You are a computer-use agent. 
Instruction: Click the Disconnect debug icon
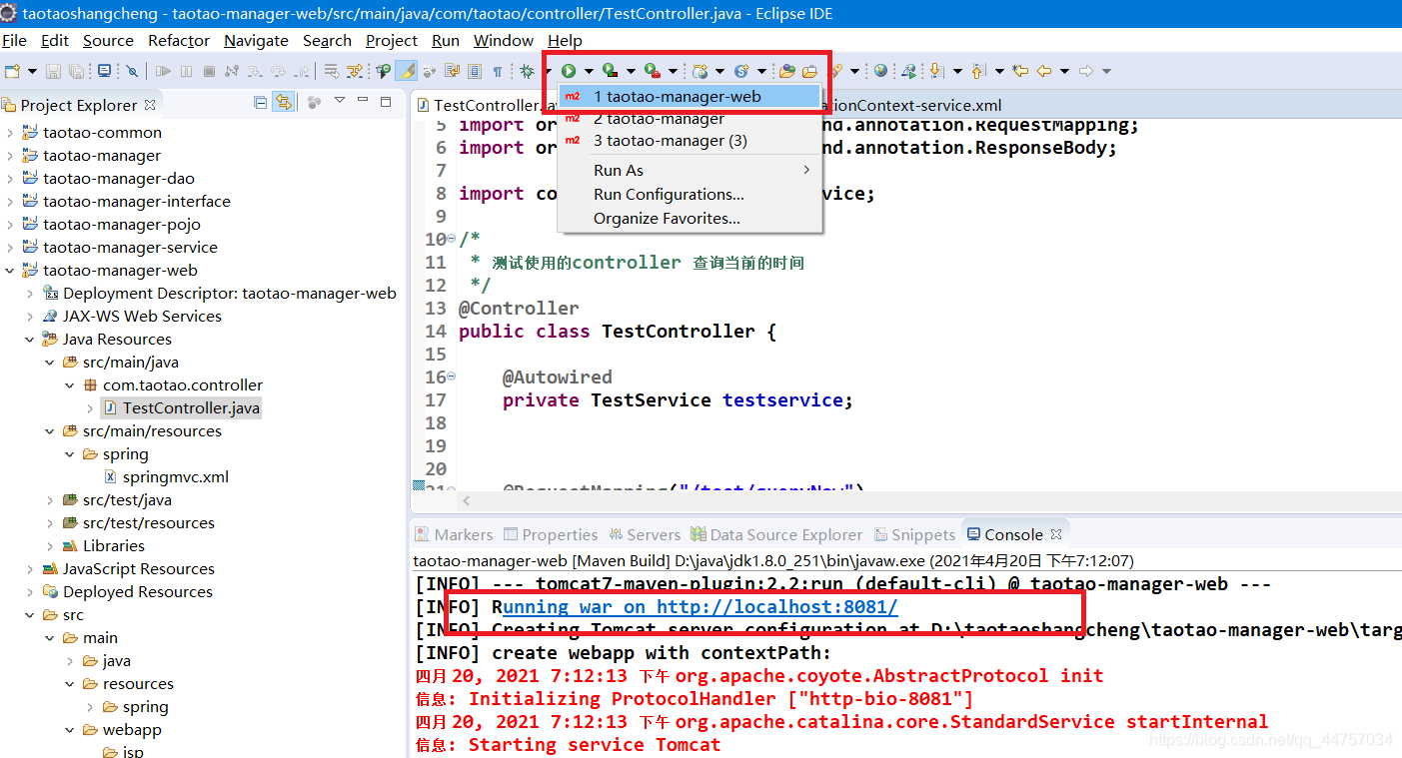pyautogui.click(x=232, y=71)
